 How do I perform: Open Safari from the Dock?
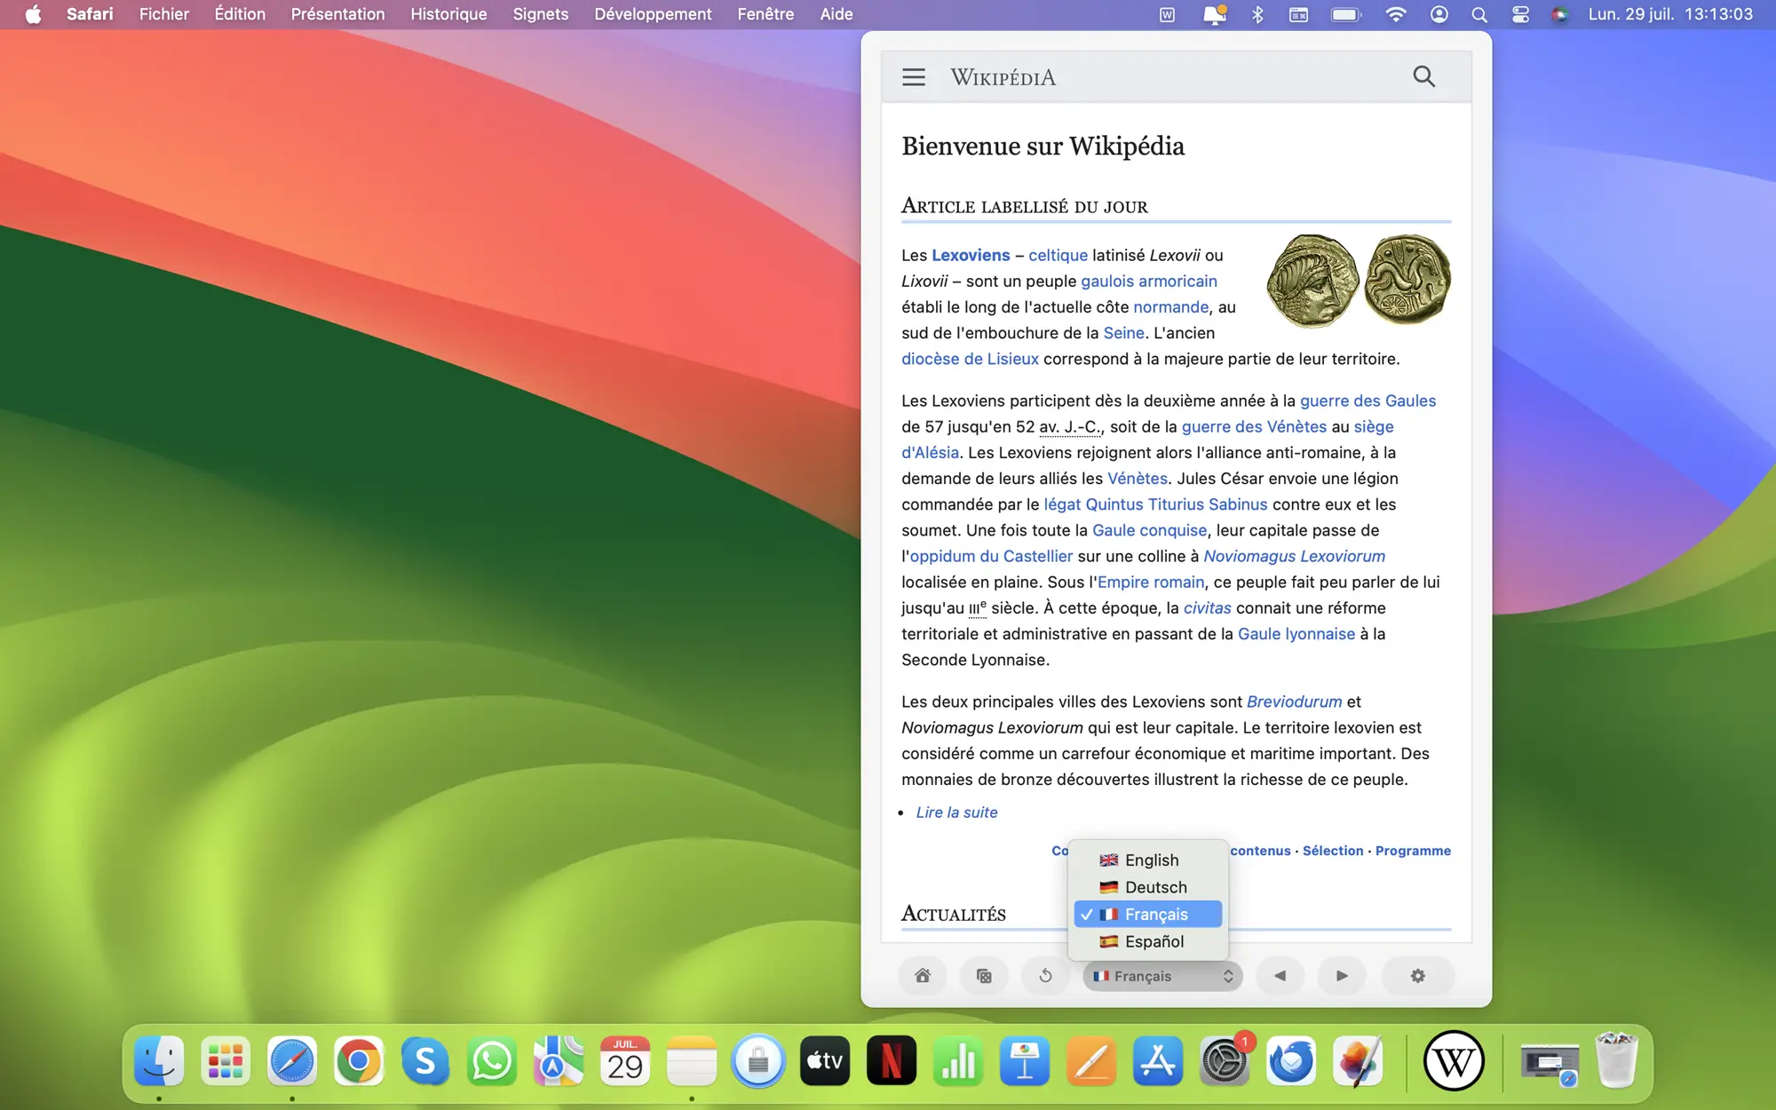292,1061
